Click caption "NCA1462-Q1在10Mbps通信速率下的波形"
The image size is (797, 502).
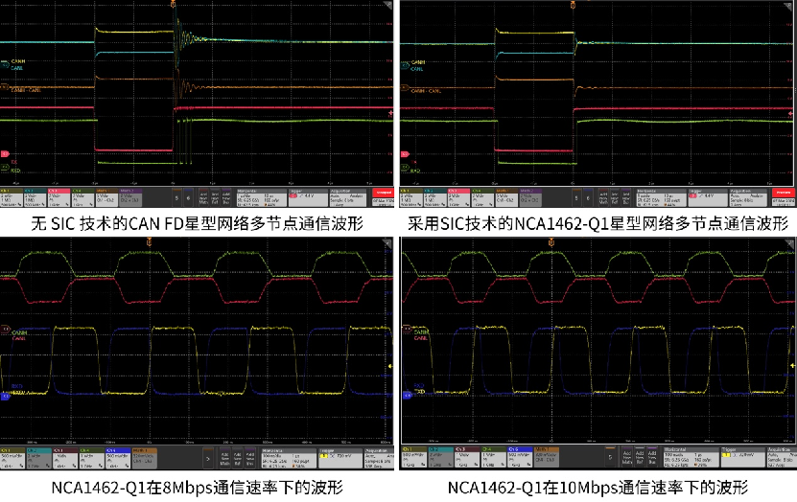tap(598, 488)
